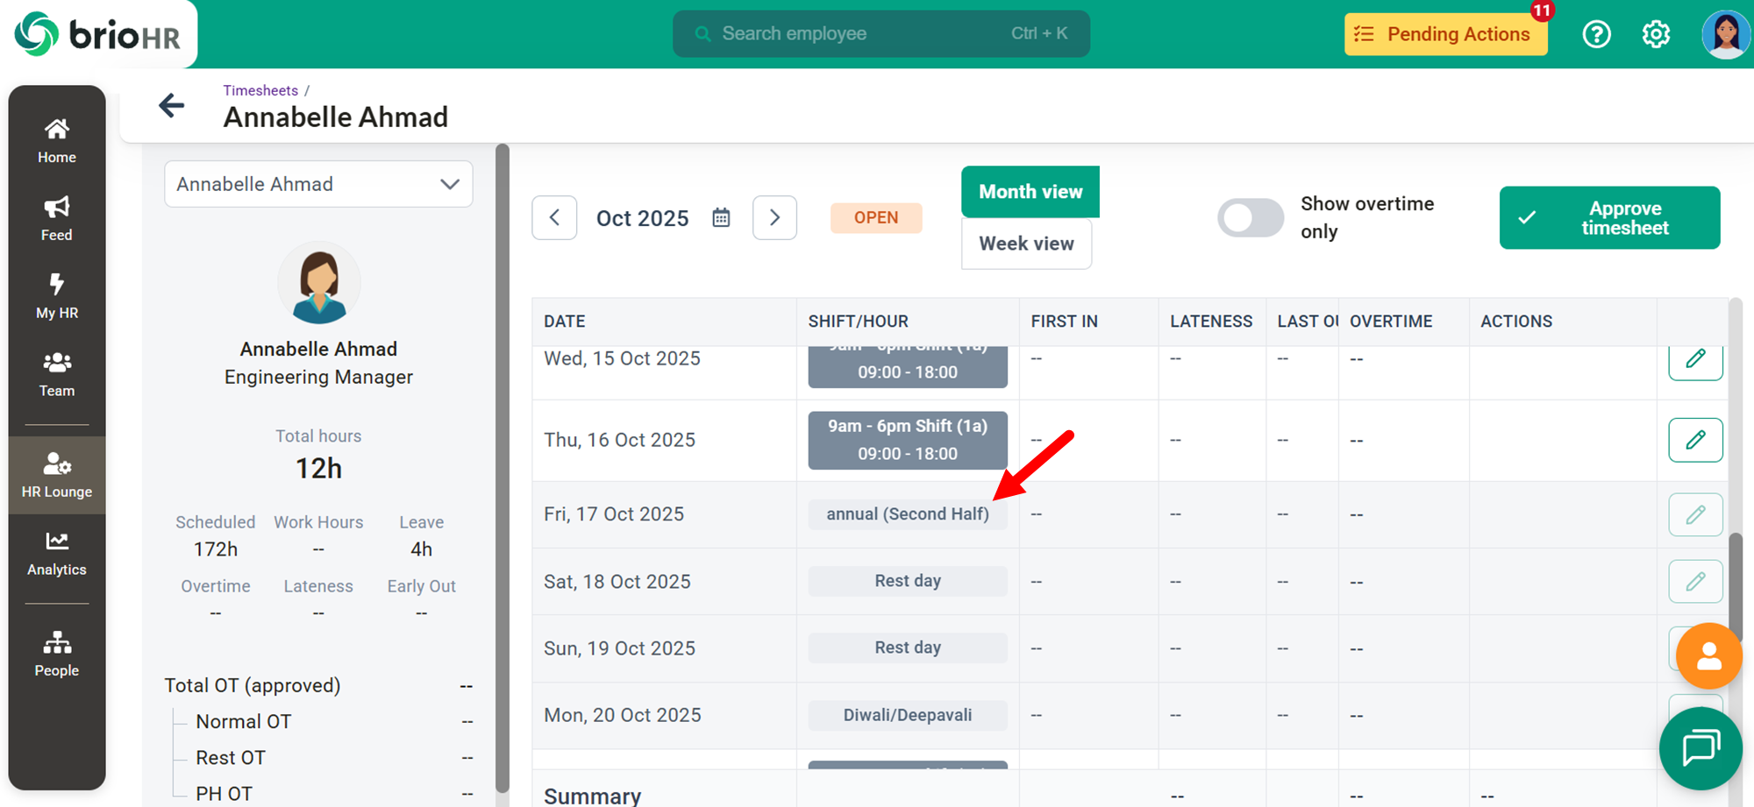Screen dimensions: 1754x807
Task: Click the help question mark icon
Action: pyautogui.click(x=1596, y=34)
